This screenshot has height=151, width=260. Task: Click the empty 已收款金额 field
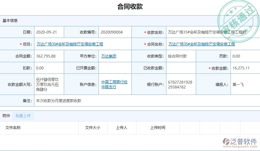pos(181,68)
